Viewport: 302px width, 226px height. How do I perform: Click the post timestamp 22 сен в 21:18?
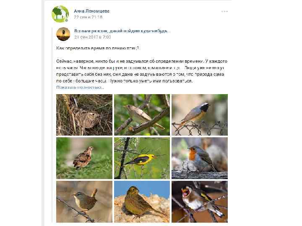point(88,17)
